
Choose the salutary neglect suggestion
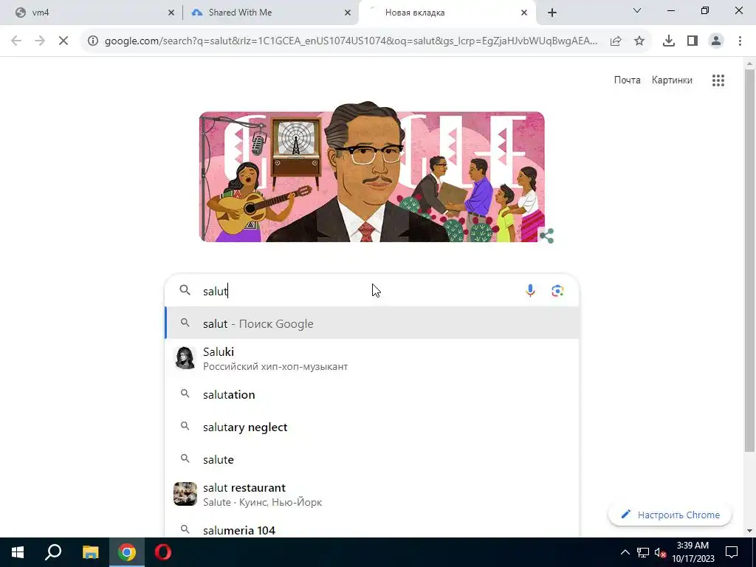(x=372, y=427)
